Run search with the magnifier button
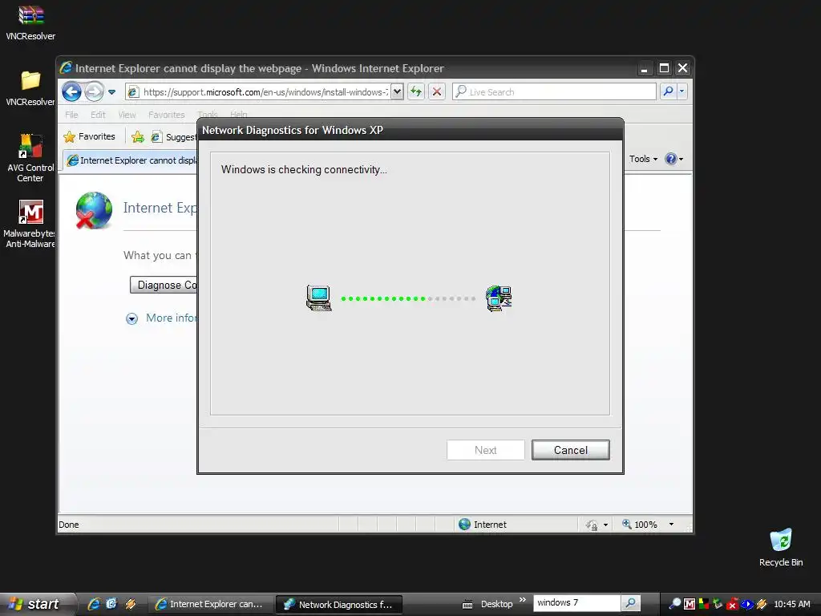 pyautogui.click(x=668, y=91)
